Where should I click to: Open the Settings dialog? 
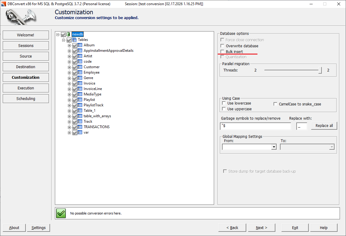(39, 228)
